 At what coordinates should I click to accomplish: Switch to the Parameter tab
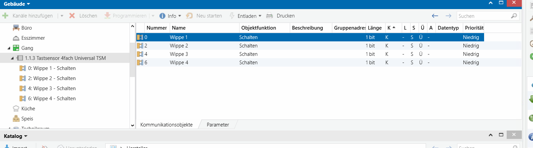tap(218, 125)
